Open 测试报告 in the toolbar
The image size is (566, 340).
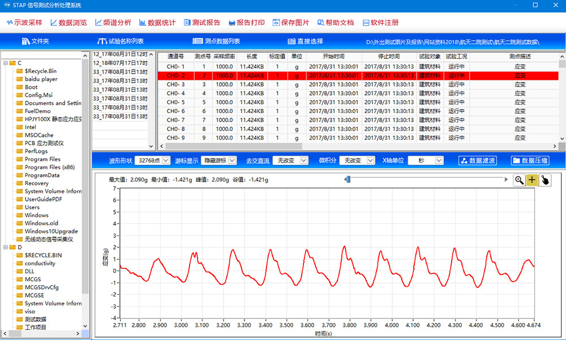click(x=202, y=23)
